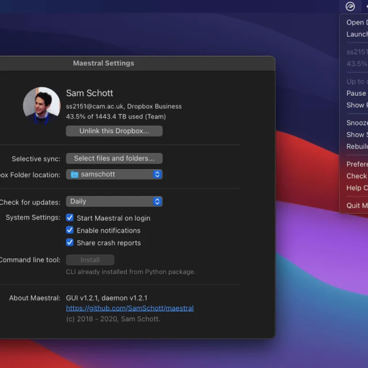Click the 43.5% of 1443.4 TB usage text

coord(116,117)
